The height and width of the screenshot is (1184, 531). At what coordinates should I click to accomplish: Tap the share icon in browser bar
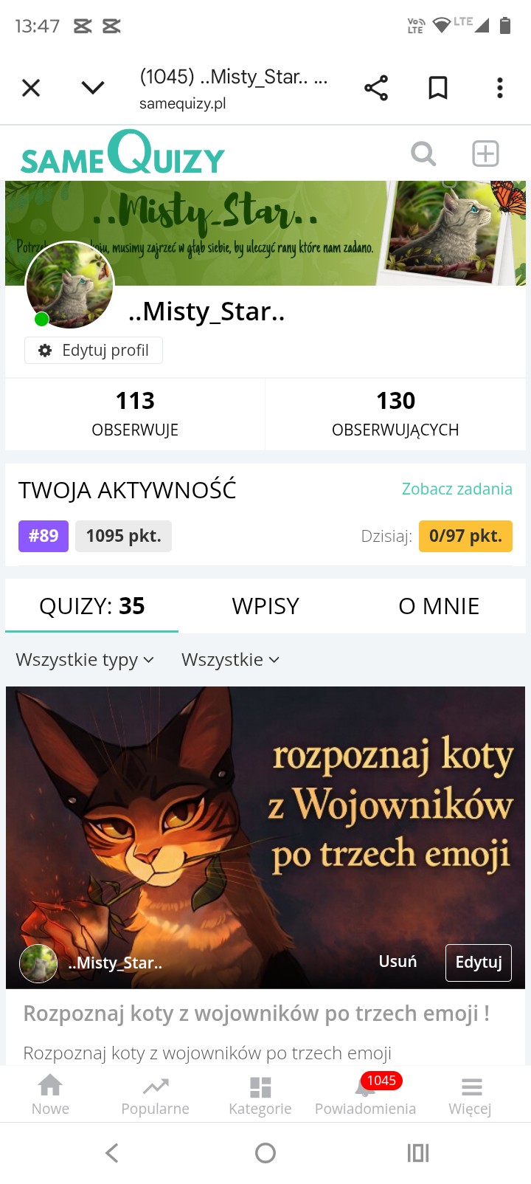click(x=376, y=88)
